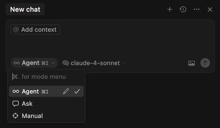This screenshot has height=128, width=220.
Task: Click the New chat tab label
Action: click(x=25, y=9)
